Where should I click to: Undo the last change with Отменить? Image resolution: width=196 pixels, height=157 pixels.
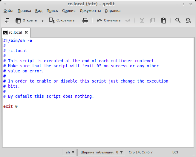coord(109,21)
